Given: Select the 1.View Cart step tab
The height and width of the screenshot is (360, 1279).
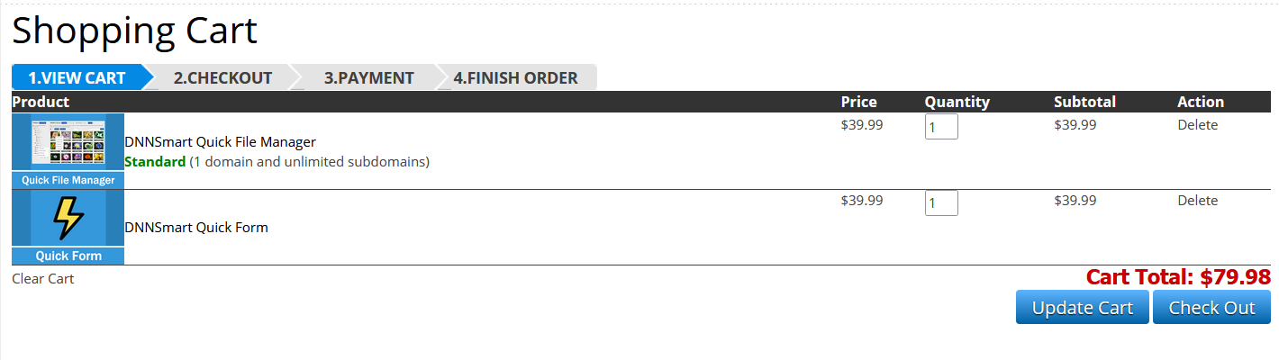Looking at the screenshot, I should tap(77, 78).
